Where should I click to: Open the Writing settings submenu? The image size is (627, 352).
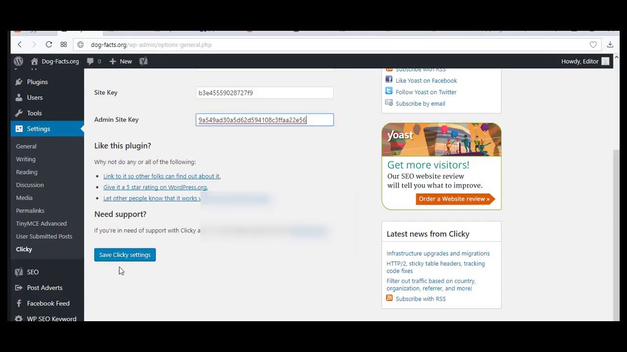coord(25,159)
